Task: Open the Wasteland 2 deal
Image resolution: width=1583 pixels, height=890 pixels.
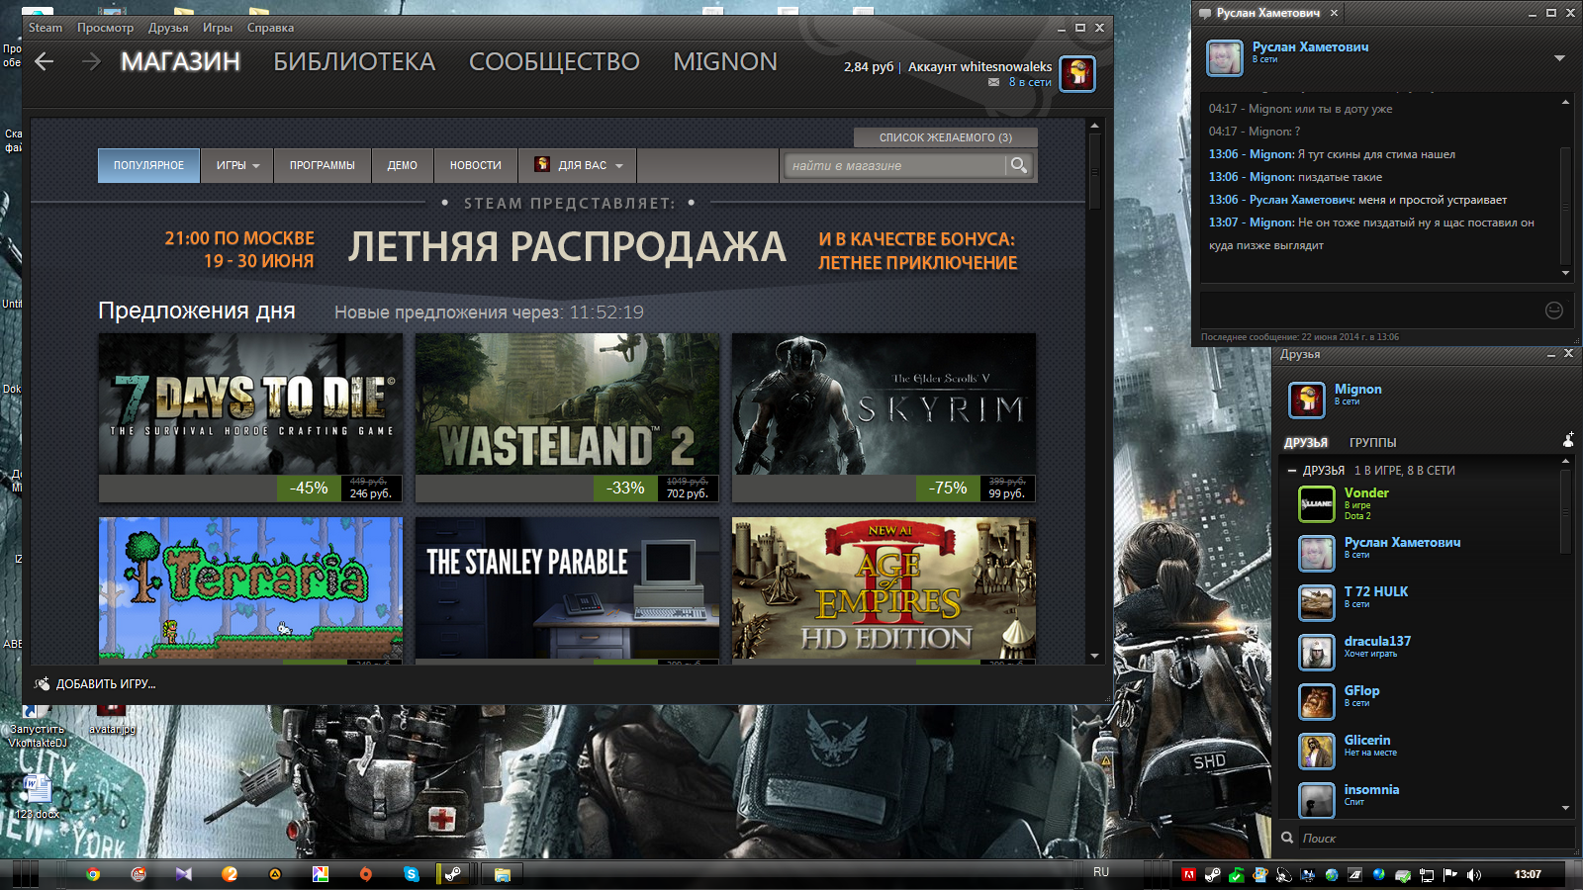Action: 567,417
